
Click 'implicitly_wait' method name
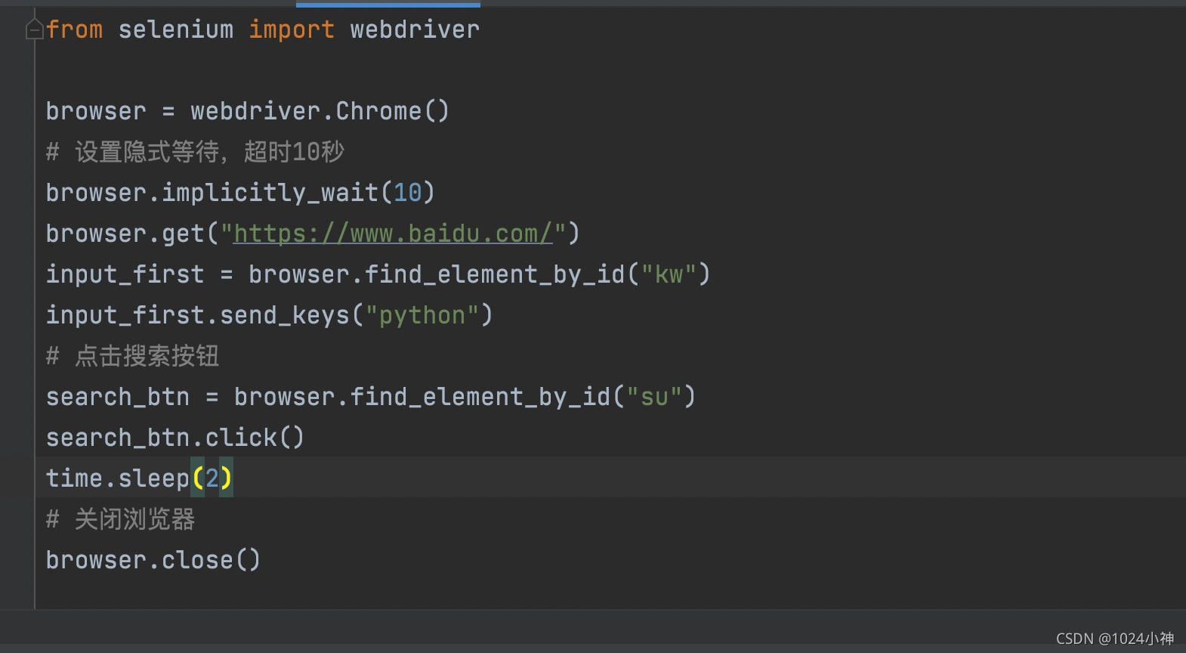pos(270,193)
